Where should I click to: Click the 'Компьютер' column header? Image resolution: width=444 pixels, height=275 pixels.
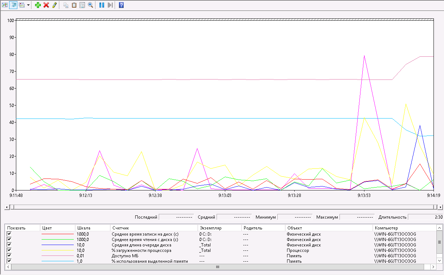pyautogui.click(x=404, y=228)
